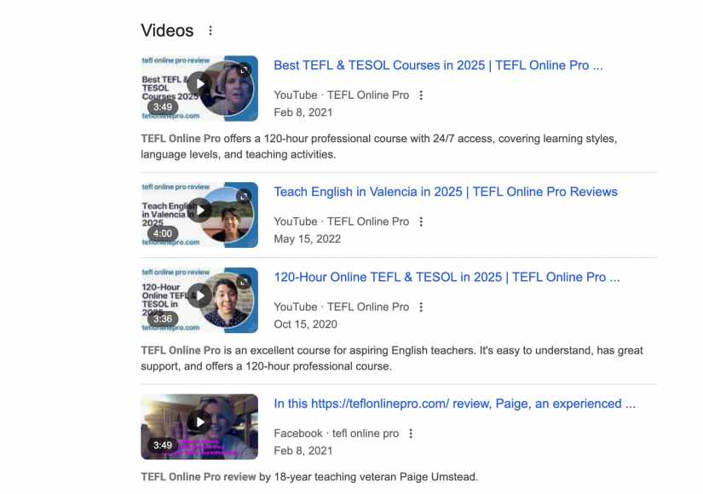Open the Teach English in Valencia in 2025 link

(444, 192)
